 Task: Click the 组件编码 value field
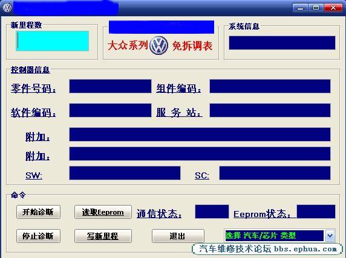(270, 86)
